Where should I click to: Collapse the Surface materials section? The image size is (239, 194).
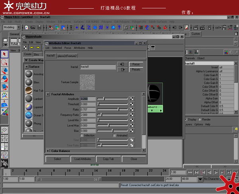[27, 67]
